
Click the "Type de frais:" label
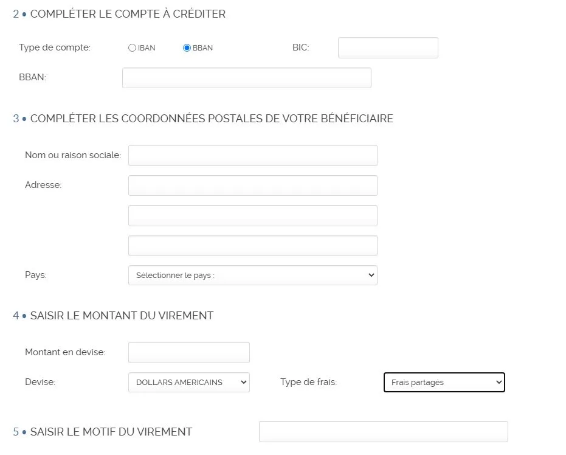(308, 382)
